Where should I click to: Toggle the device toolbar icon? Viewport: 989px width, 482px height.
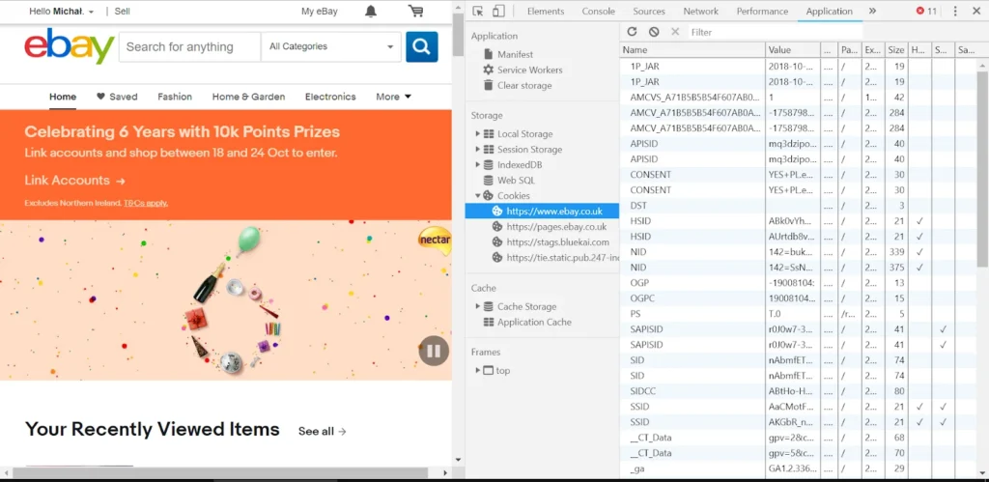point(498,12)
